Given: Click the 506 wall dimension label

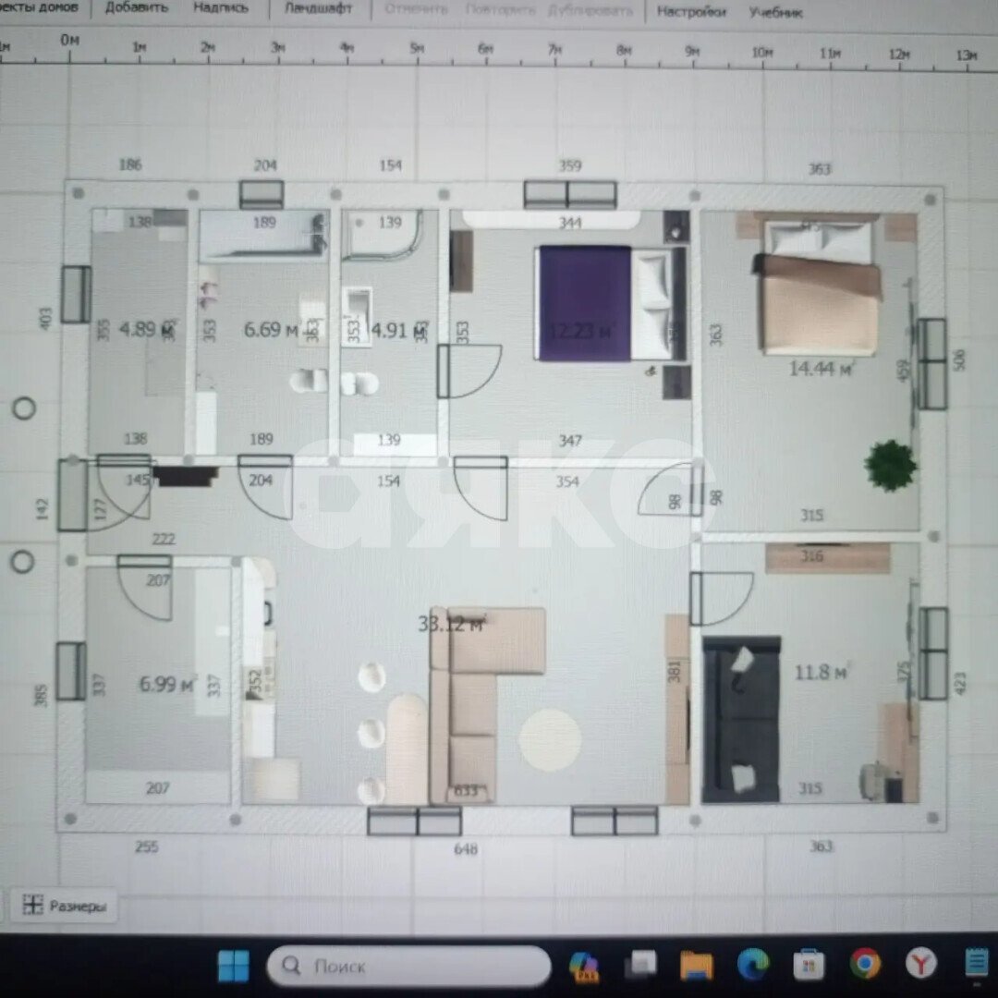Looking at the screenshot, I should click(959, 359).
